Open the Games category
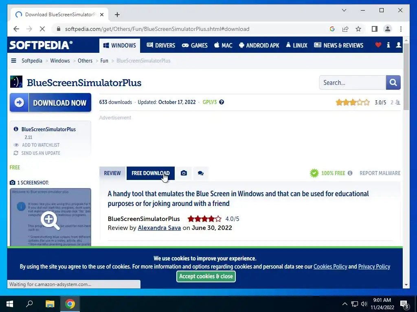417x312 pixels. click(195, 45)
